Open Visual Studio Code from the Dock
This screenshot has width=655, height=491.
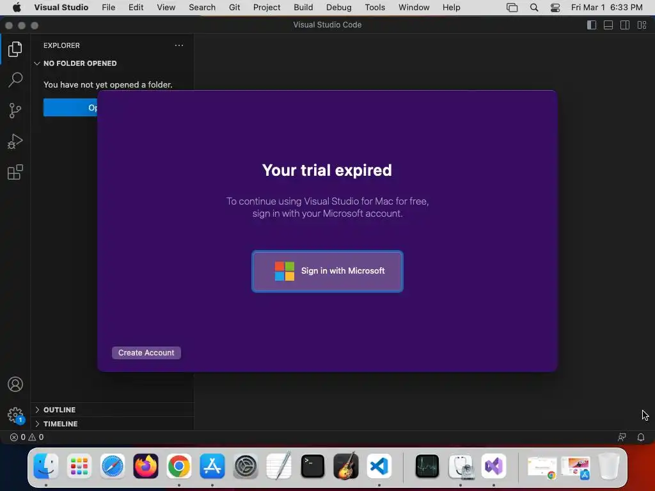[x=379, y=466]
